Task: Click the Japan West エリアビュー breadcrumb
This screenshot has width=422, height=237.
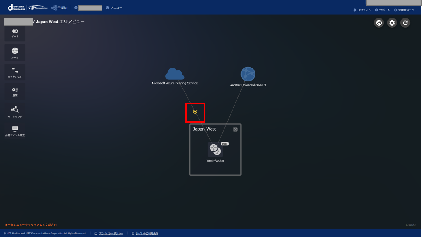Action: [x=60, y=22]
